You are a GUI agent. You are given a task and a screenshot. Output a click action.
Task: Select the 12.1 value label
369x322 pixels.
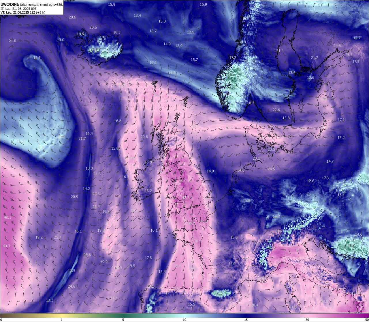[x=153, y=63]
